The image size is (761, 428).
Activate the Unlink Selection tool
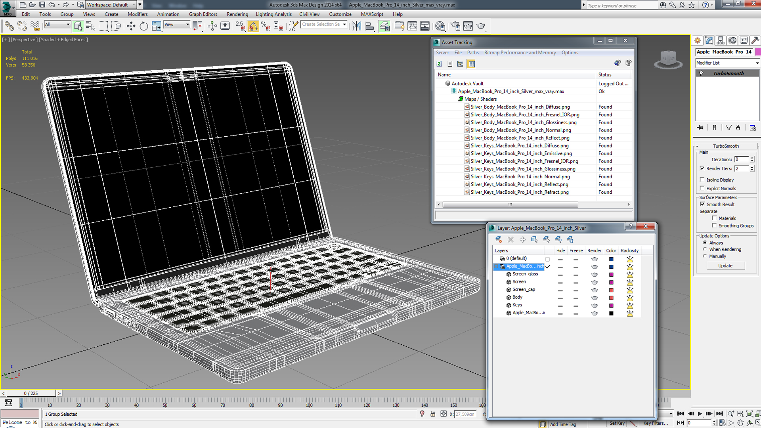[22, 26]
